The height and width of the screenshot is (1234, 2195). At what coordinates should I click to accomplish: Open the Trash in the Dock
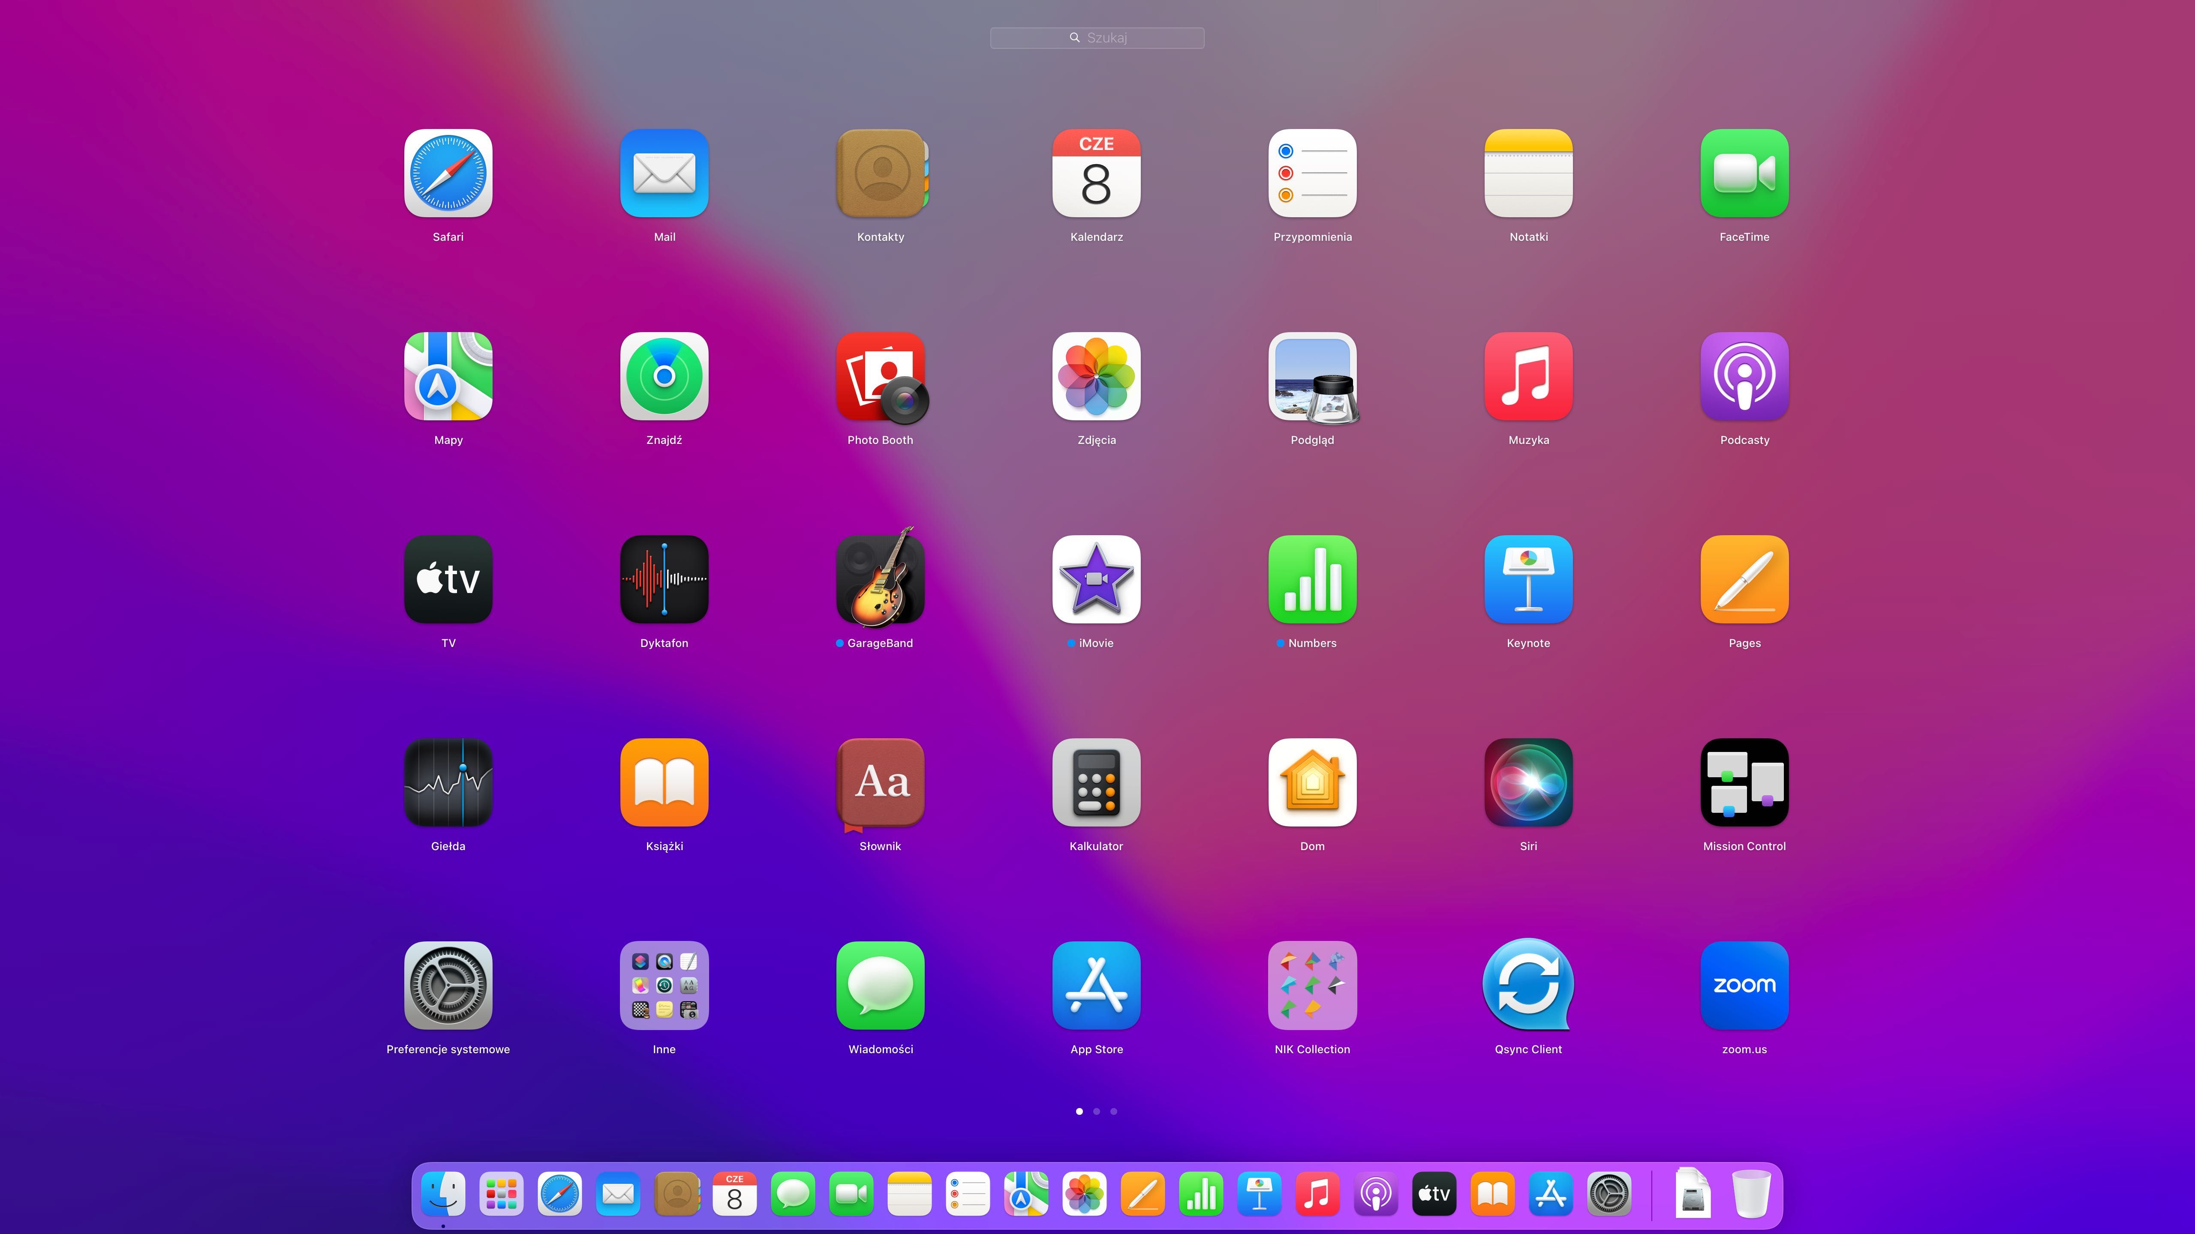[x=1751, y=1194]
